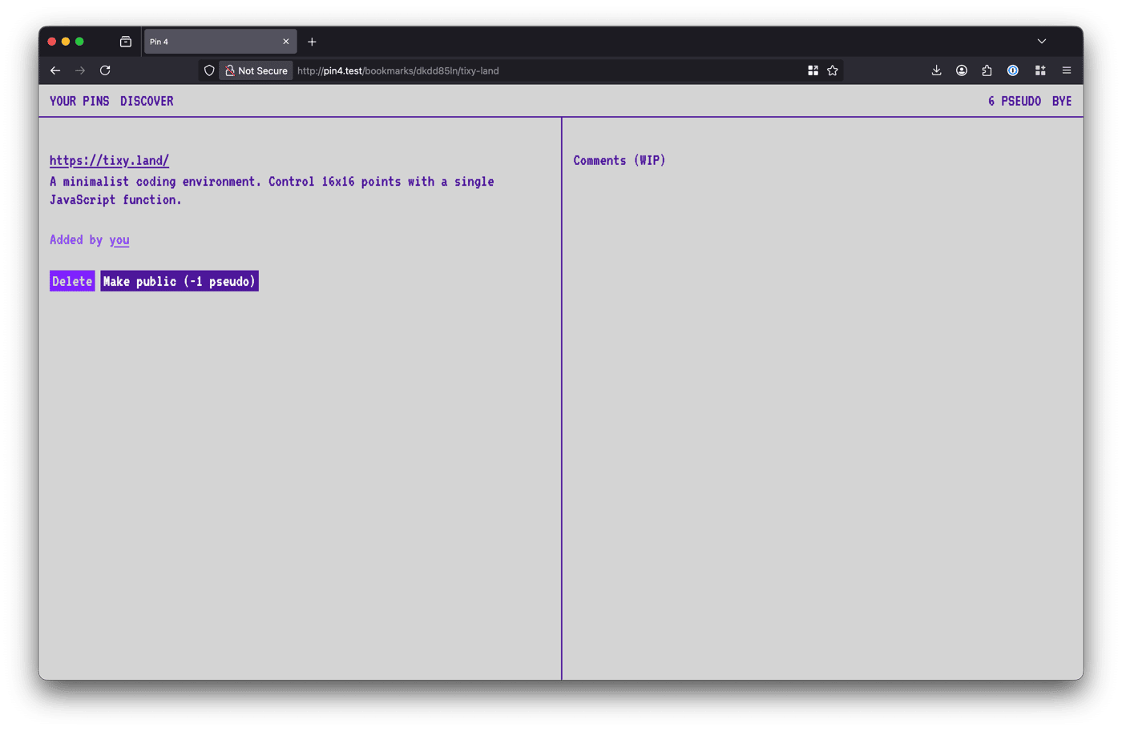Screen dimensions: 1122x731
Task: Open the DISCOVER navigation item
Action: click(x=147, y=101)
